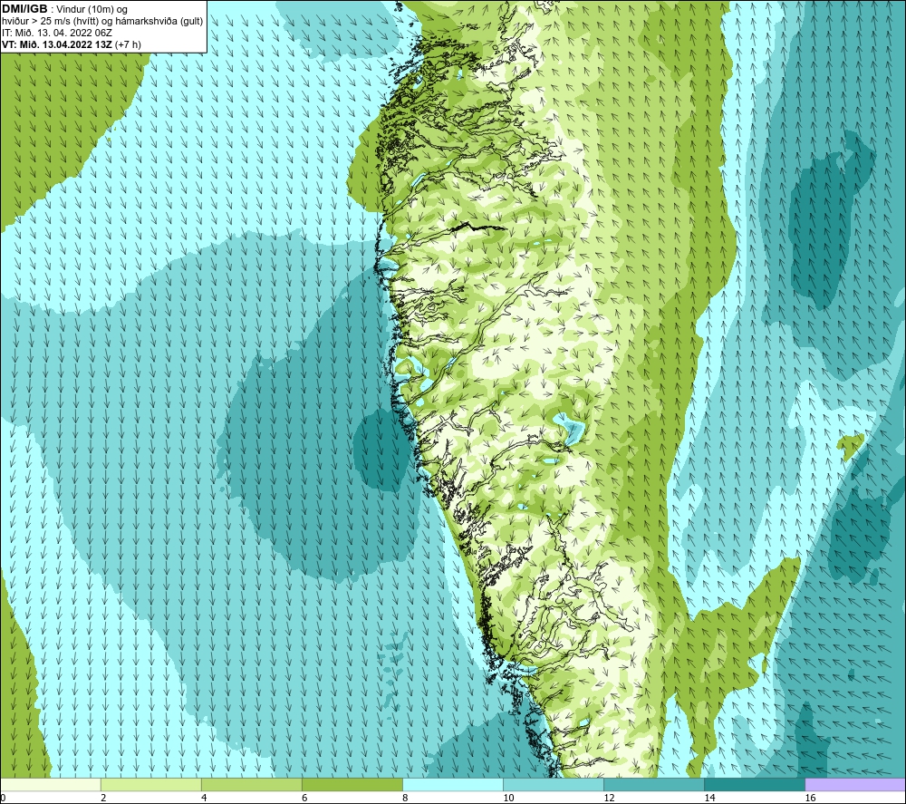Click the scale label '2'

(103, 798)
